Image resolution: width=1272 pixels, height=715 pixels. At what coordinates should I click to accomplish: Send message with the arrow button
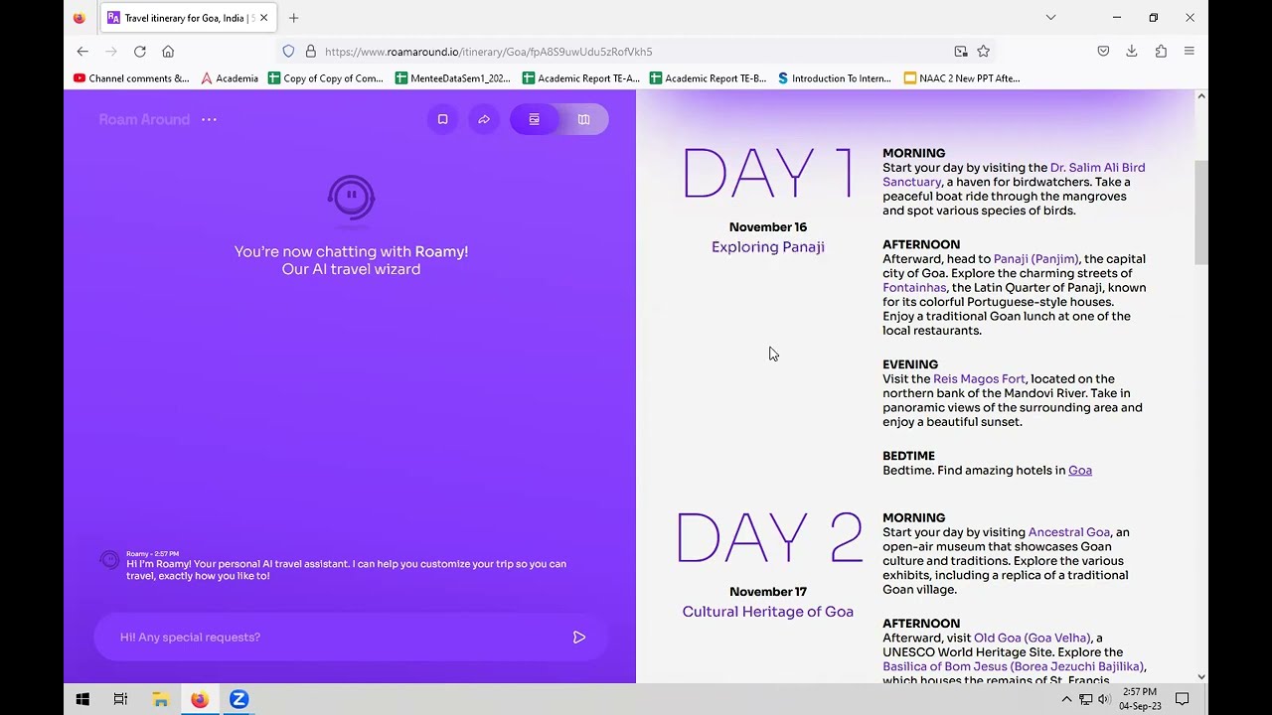[579, 637]
